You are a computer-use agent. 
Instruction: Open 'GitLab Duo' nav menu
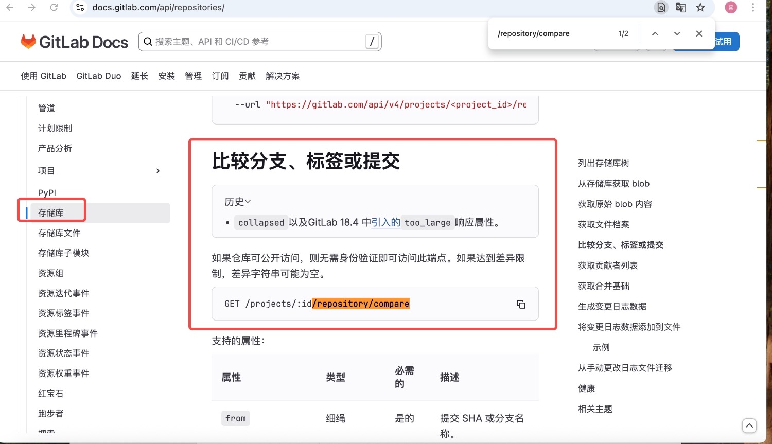[99, 76]
